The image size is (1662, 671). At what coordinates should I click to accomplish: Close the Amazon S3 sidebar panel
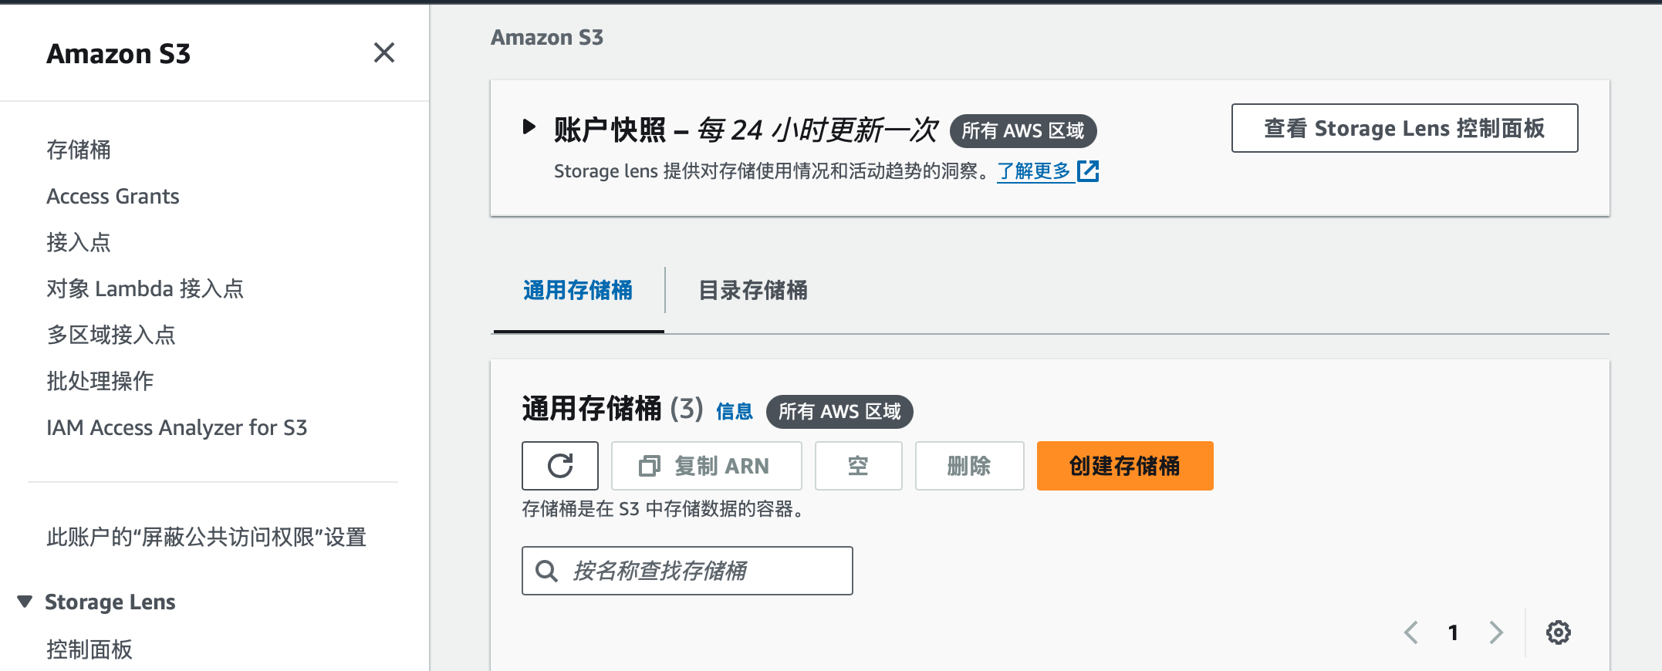point(383,53)
